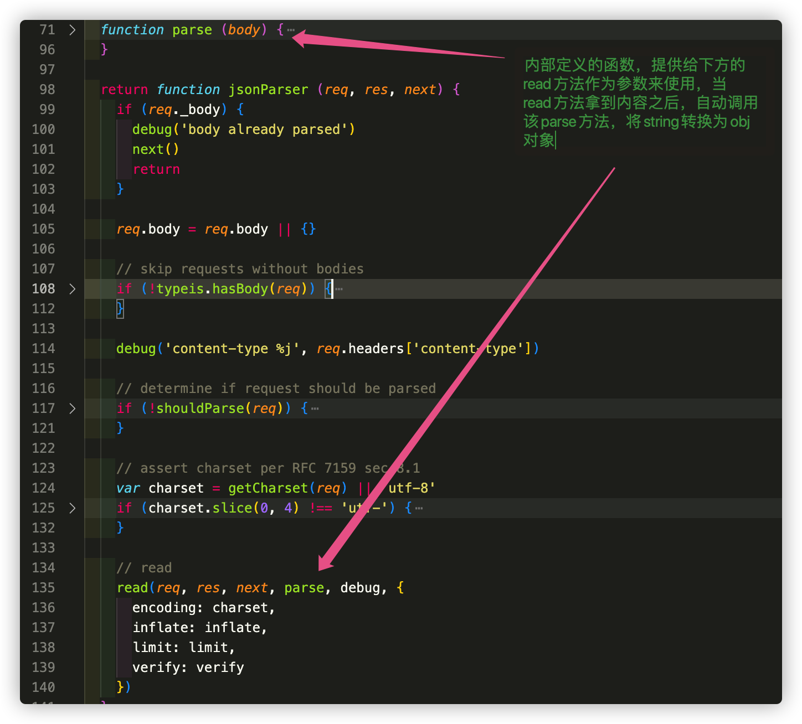The image size is (802, 724).
Task: Click 'debug' argument in the read call
Action: [360, 588]
